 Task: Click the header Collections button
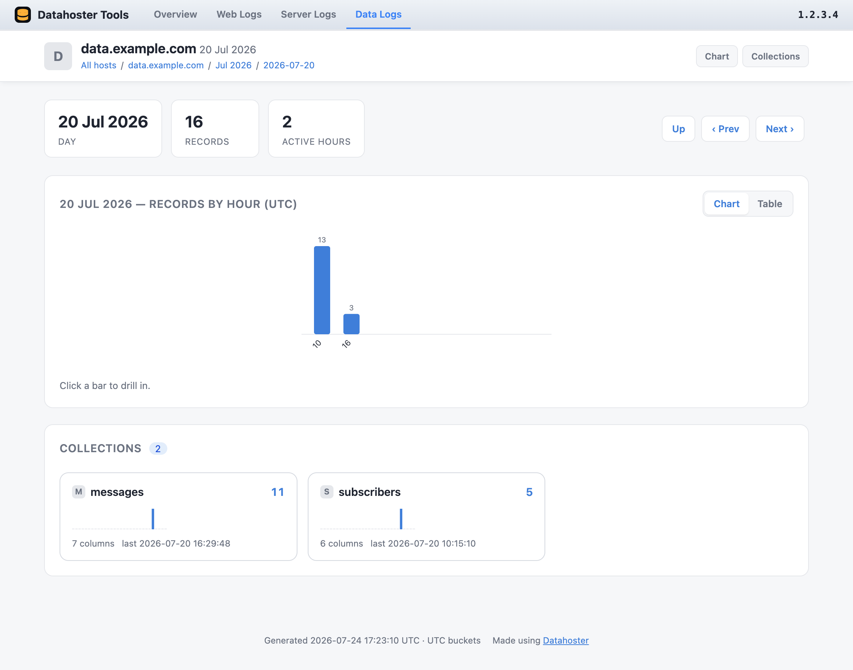point(775,56)
